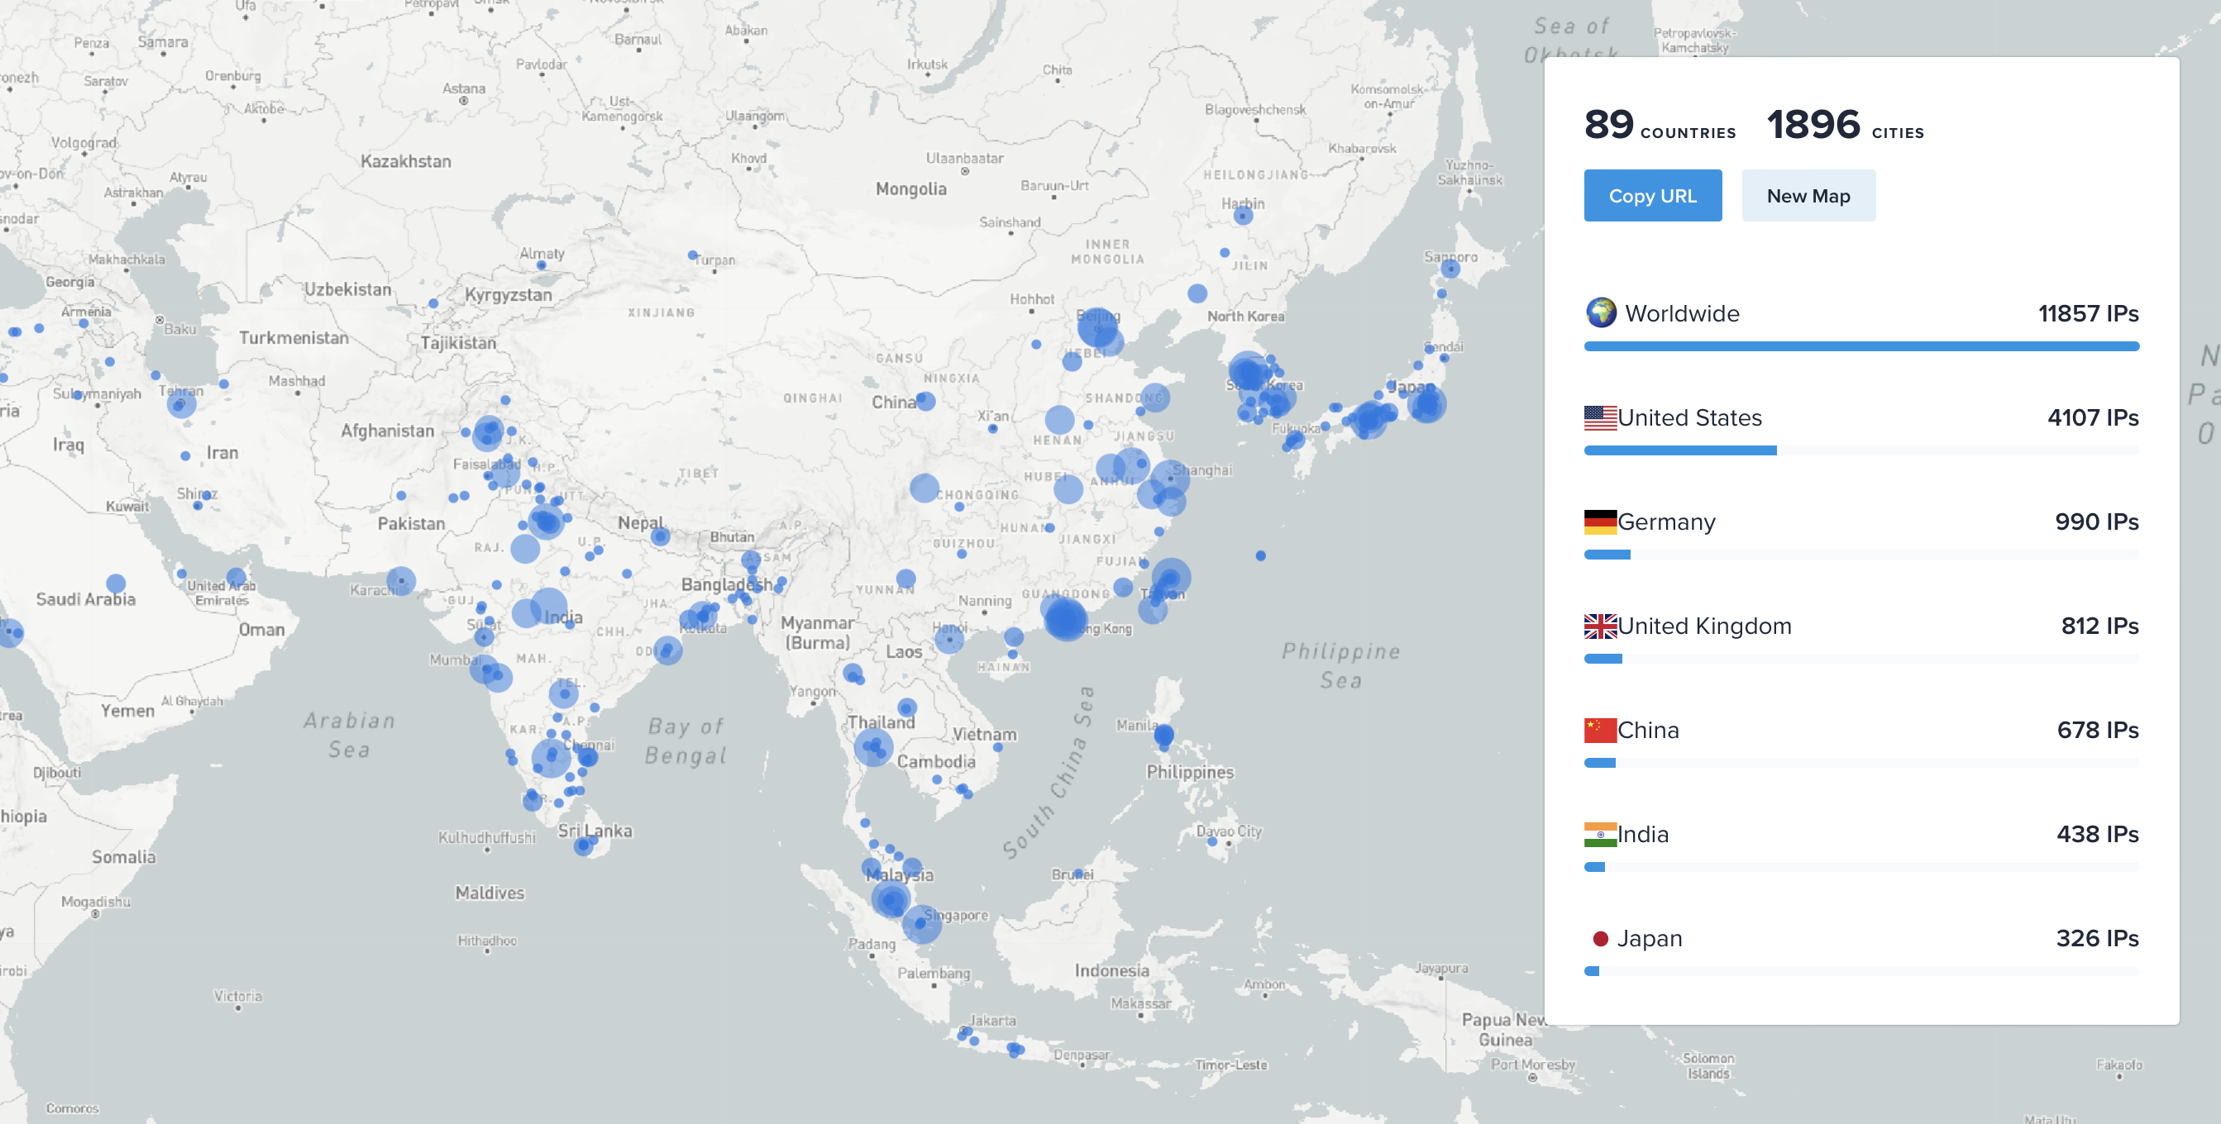The width and height of the screenshot is (2221, 1124).
Task: Click the Sri Lanka map marker
Action: pos(584,845)
